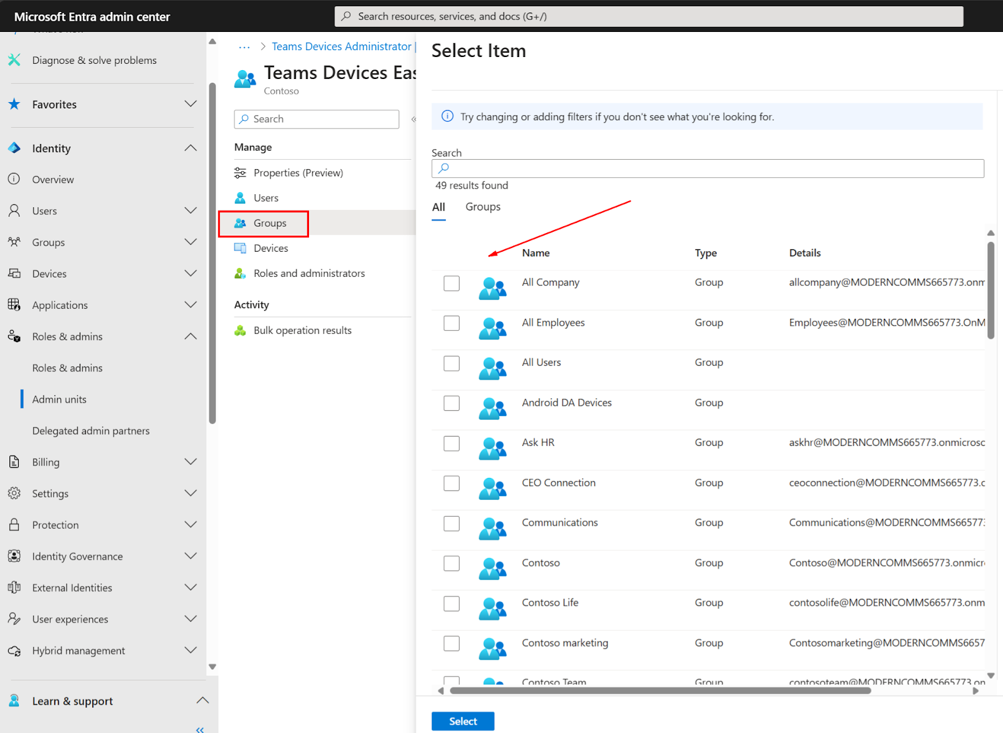Expand the Applications chevron
The image size is (1003, 733).
click(191, 304)
